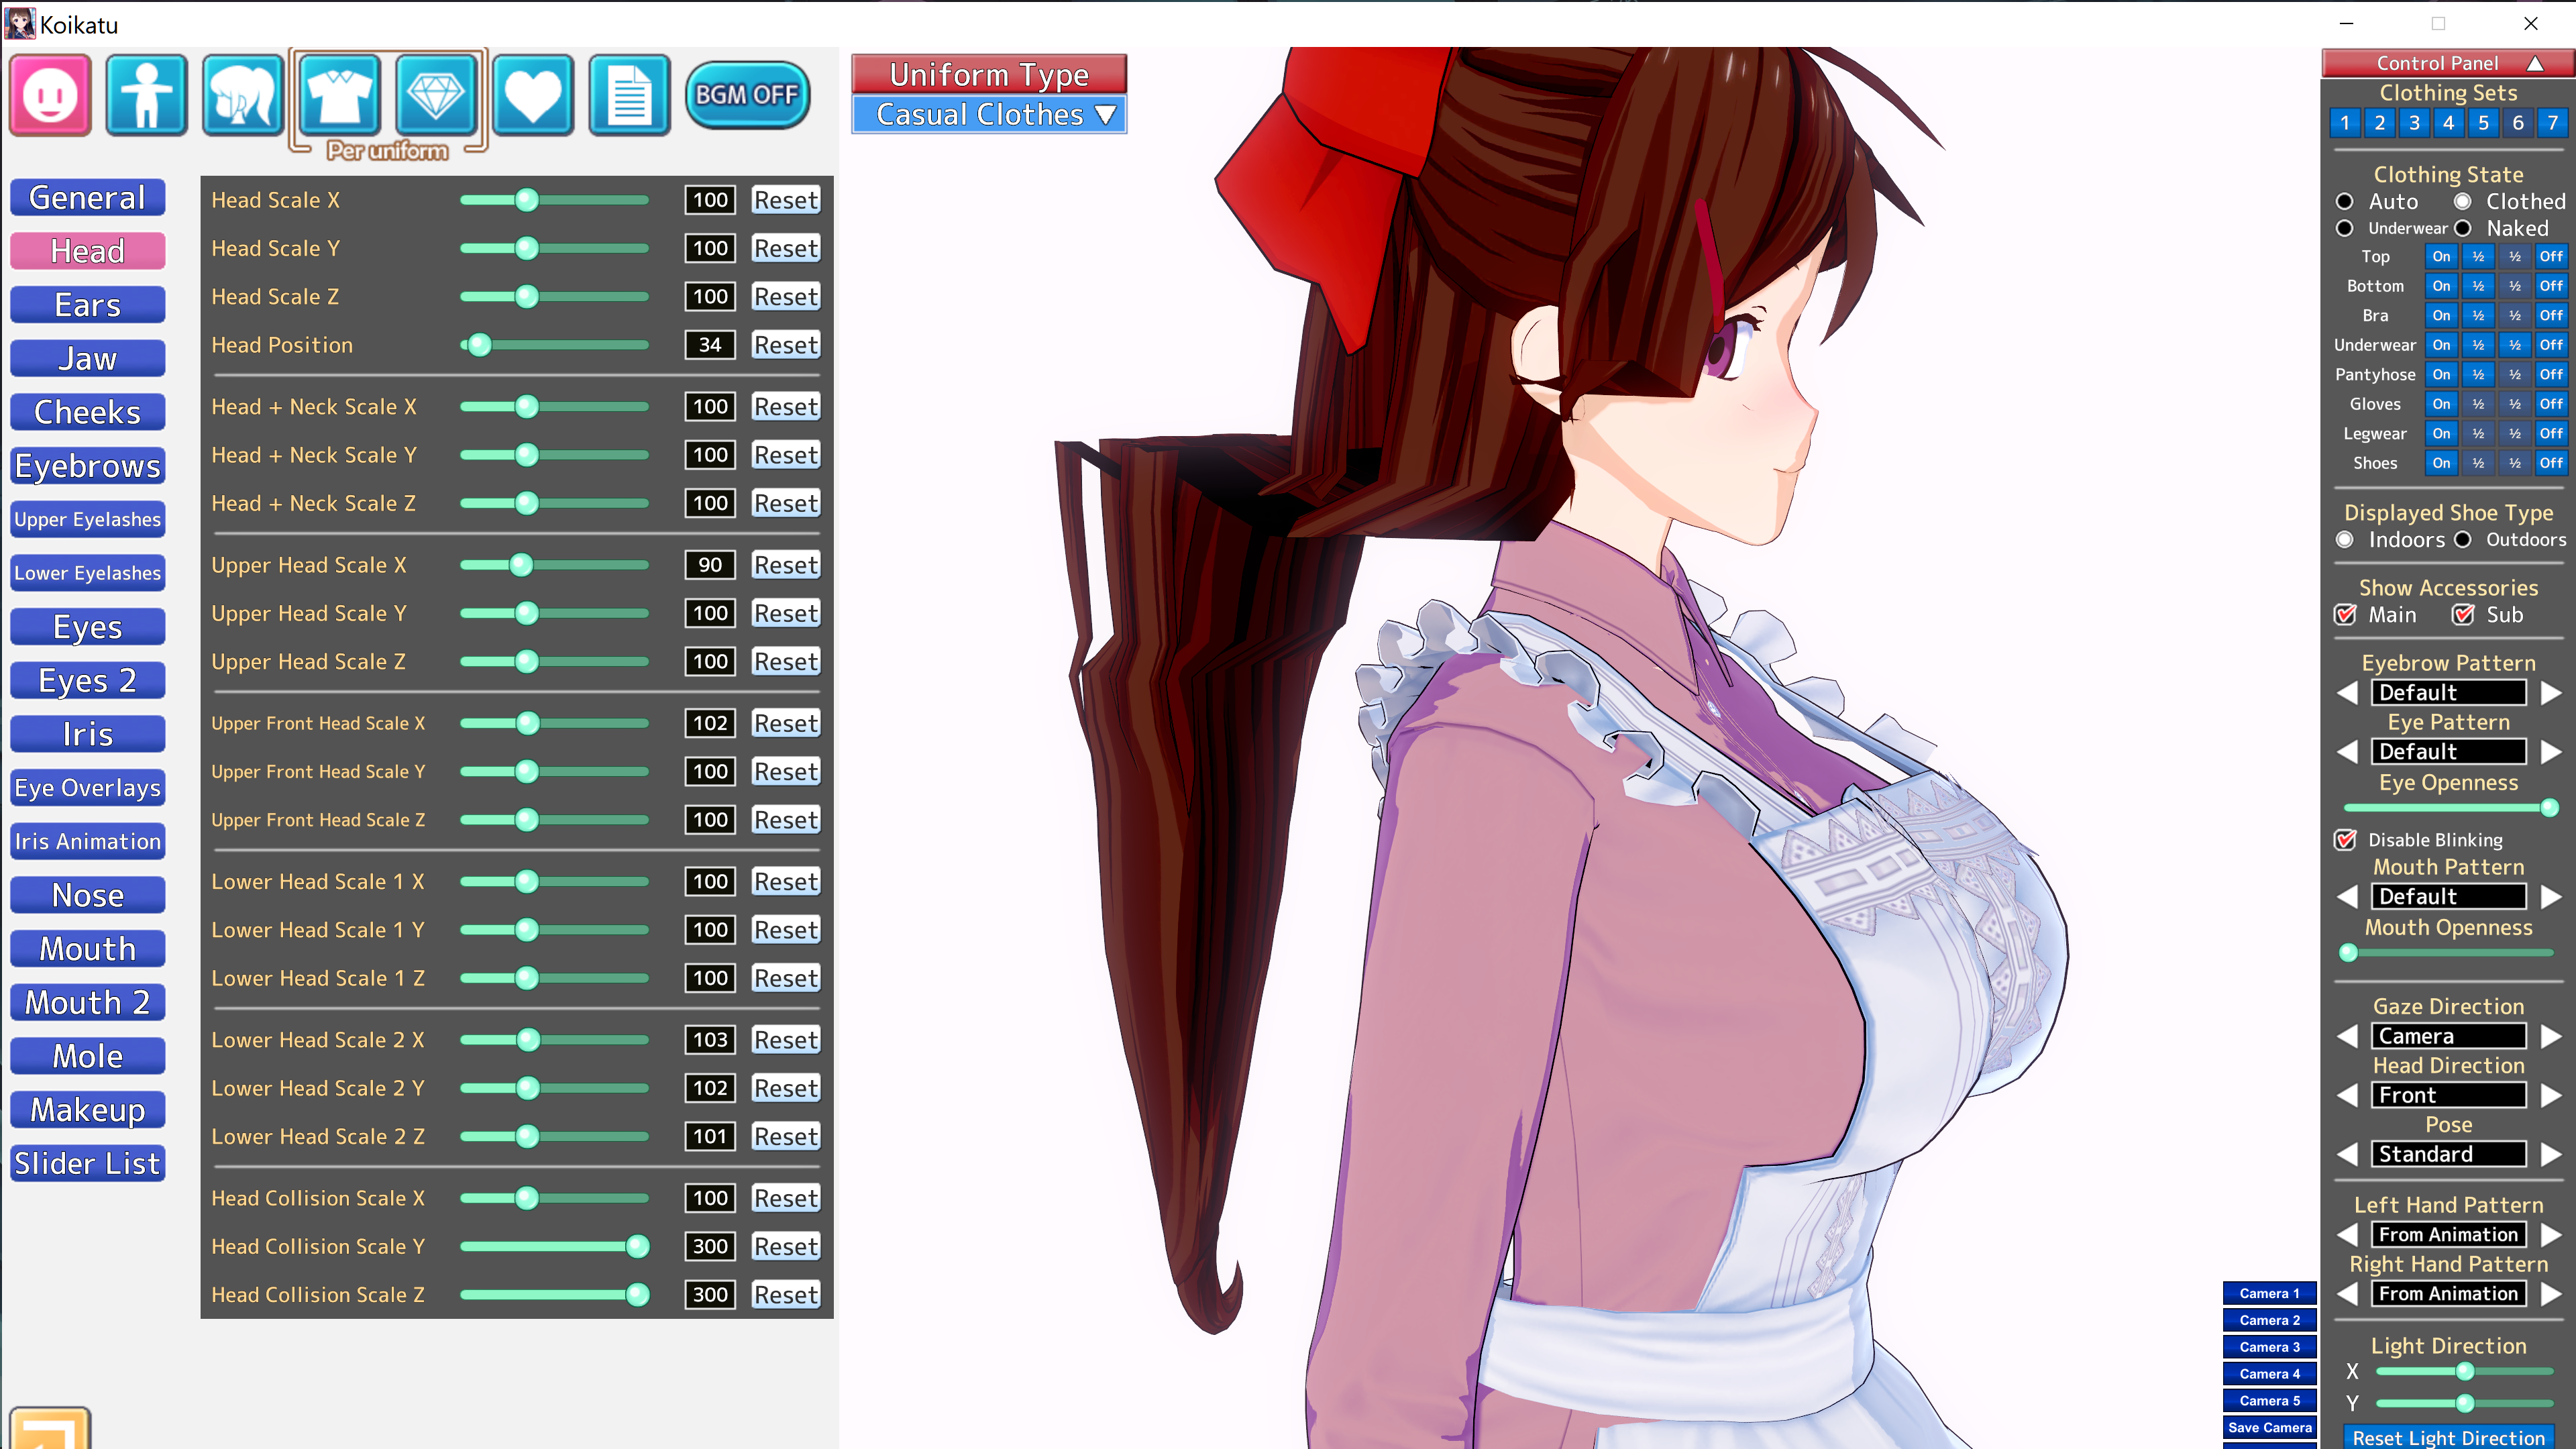
Task: Next Left Hand Pattern right arrow
Action: point(2551,1234)
